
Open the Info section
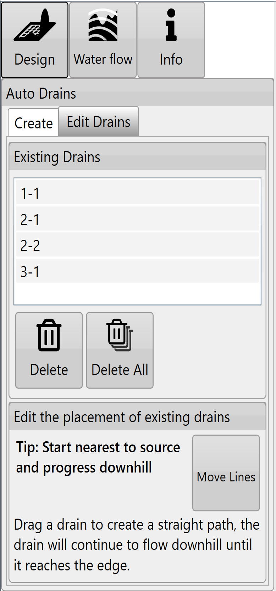click(171, 40)
